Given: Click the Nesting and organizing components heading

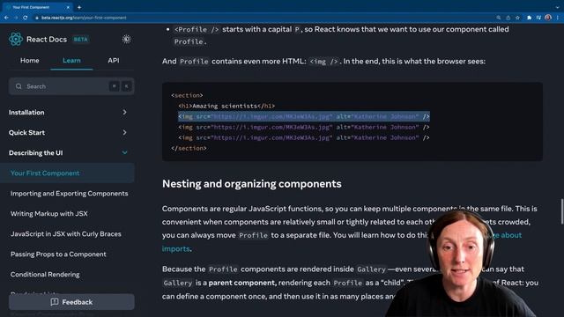Looking at the screenshot, I should click(252, 184).
